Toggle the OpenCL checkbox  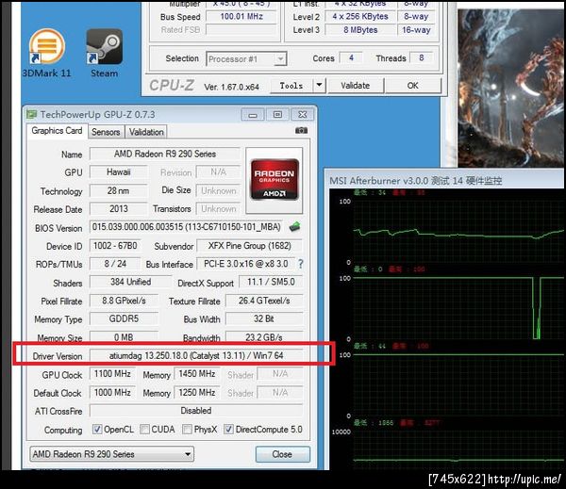click(97, 429)
